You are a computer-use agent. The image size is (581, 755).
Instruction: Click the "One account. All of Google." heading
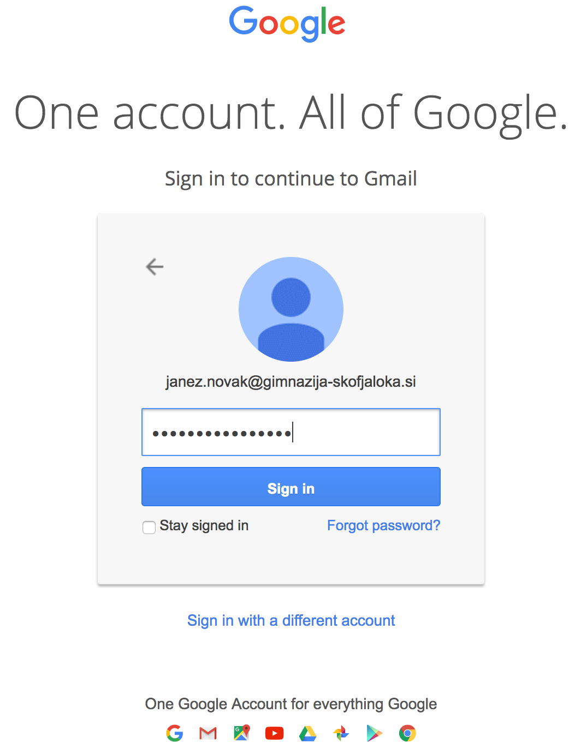[x=290, y=113]
